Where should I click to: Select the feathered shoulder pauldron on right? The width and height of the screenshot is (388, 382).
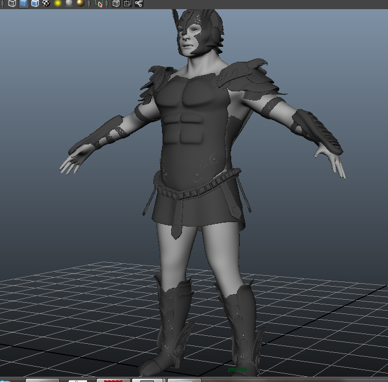(x=250, y=78)
